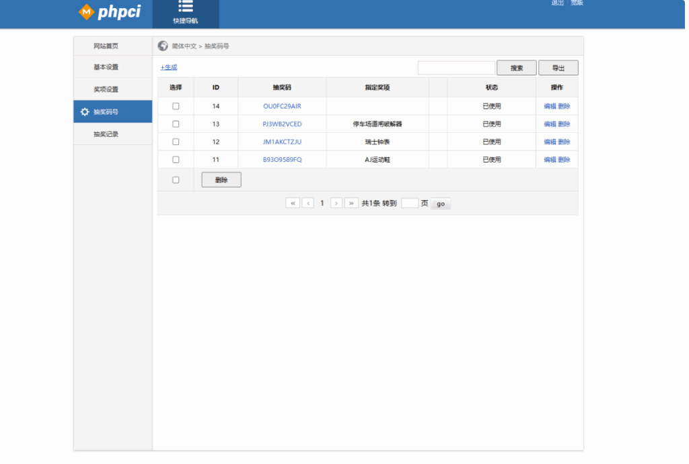Click the bulk 删除 button below the table
Screen dimensions: 689x464
(221, 180)
